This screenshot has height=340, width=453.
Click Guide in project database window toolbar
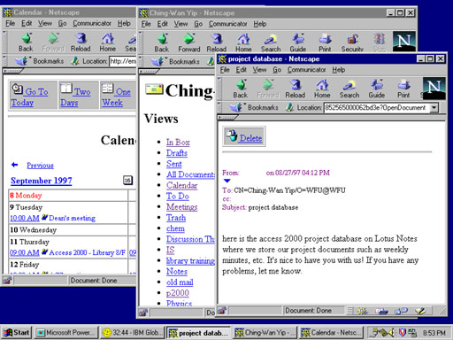tap(377, 89)
